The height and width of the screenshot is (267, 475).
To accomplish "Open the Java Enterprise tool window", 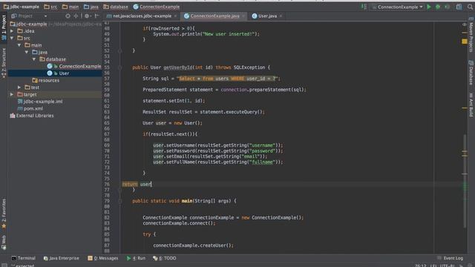I will 61,258.
